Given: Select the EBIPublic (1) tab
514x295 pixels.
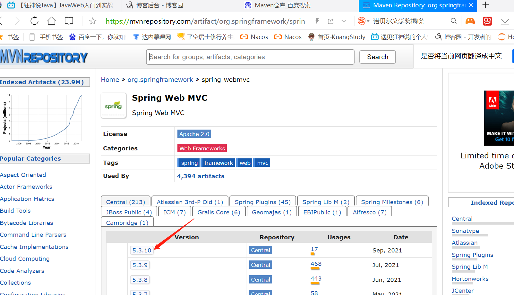Looking at the screenshot, I should coord(322,212).
